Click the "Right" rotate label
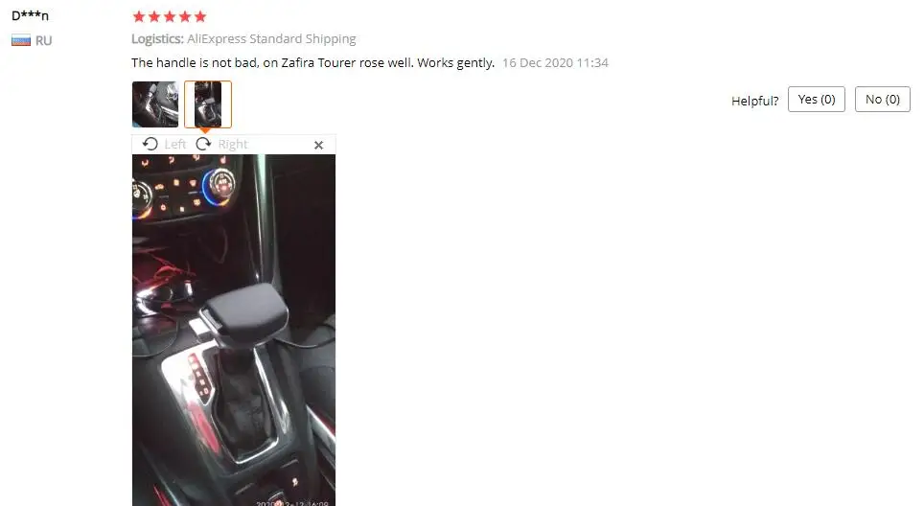Image resolution: width=924 pixels, height=506 pixels. tap(233, 145)
